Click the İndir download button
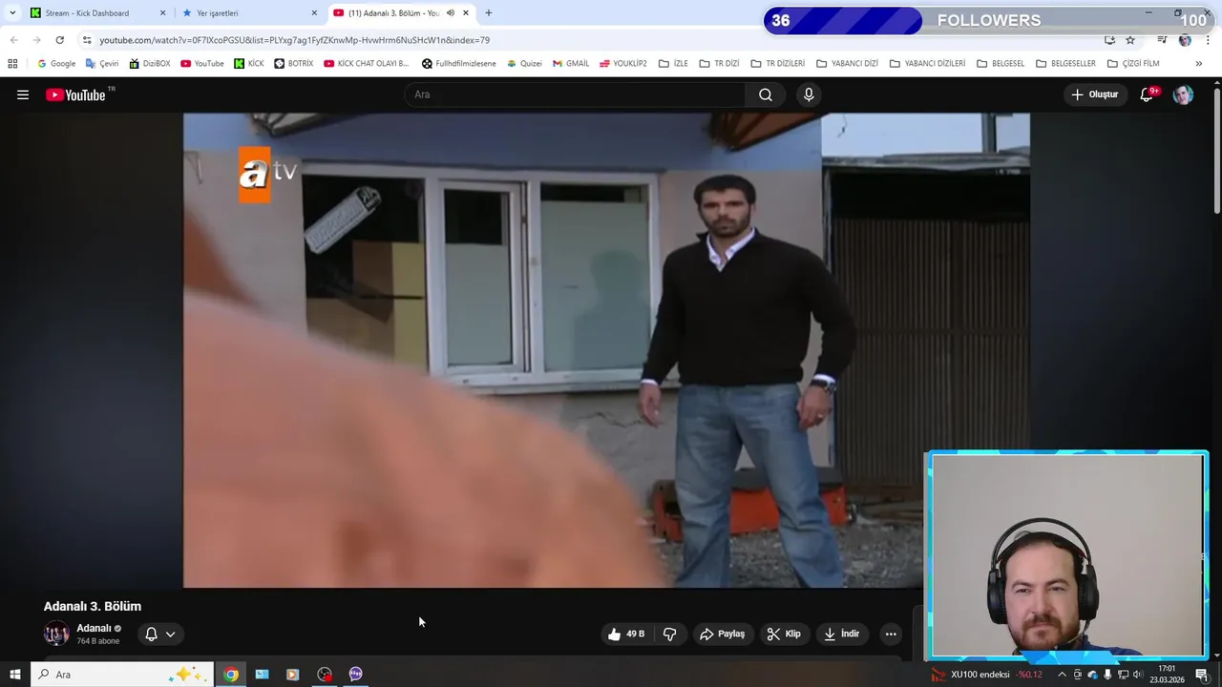Screen dimensions: 1222x687 click(x=842, y=634)
